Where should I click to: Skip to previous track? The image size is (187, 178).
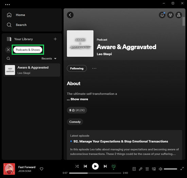click(85, 166)
